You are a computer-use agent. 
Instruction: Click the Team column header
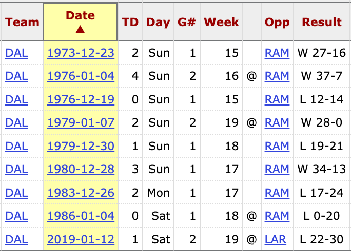(22, 22)
